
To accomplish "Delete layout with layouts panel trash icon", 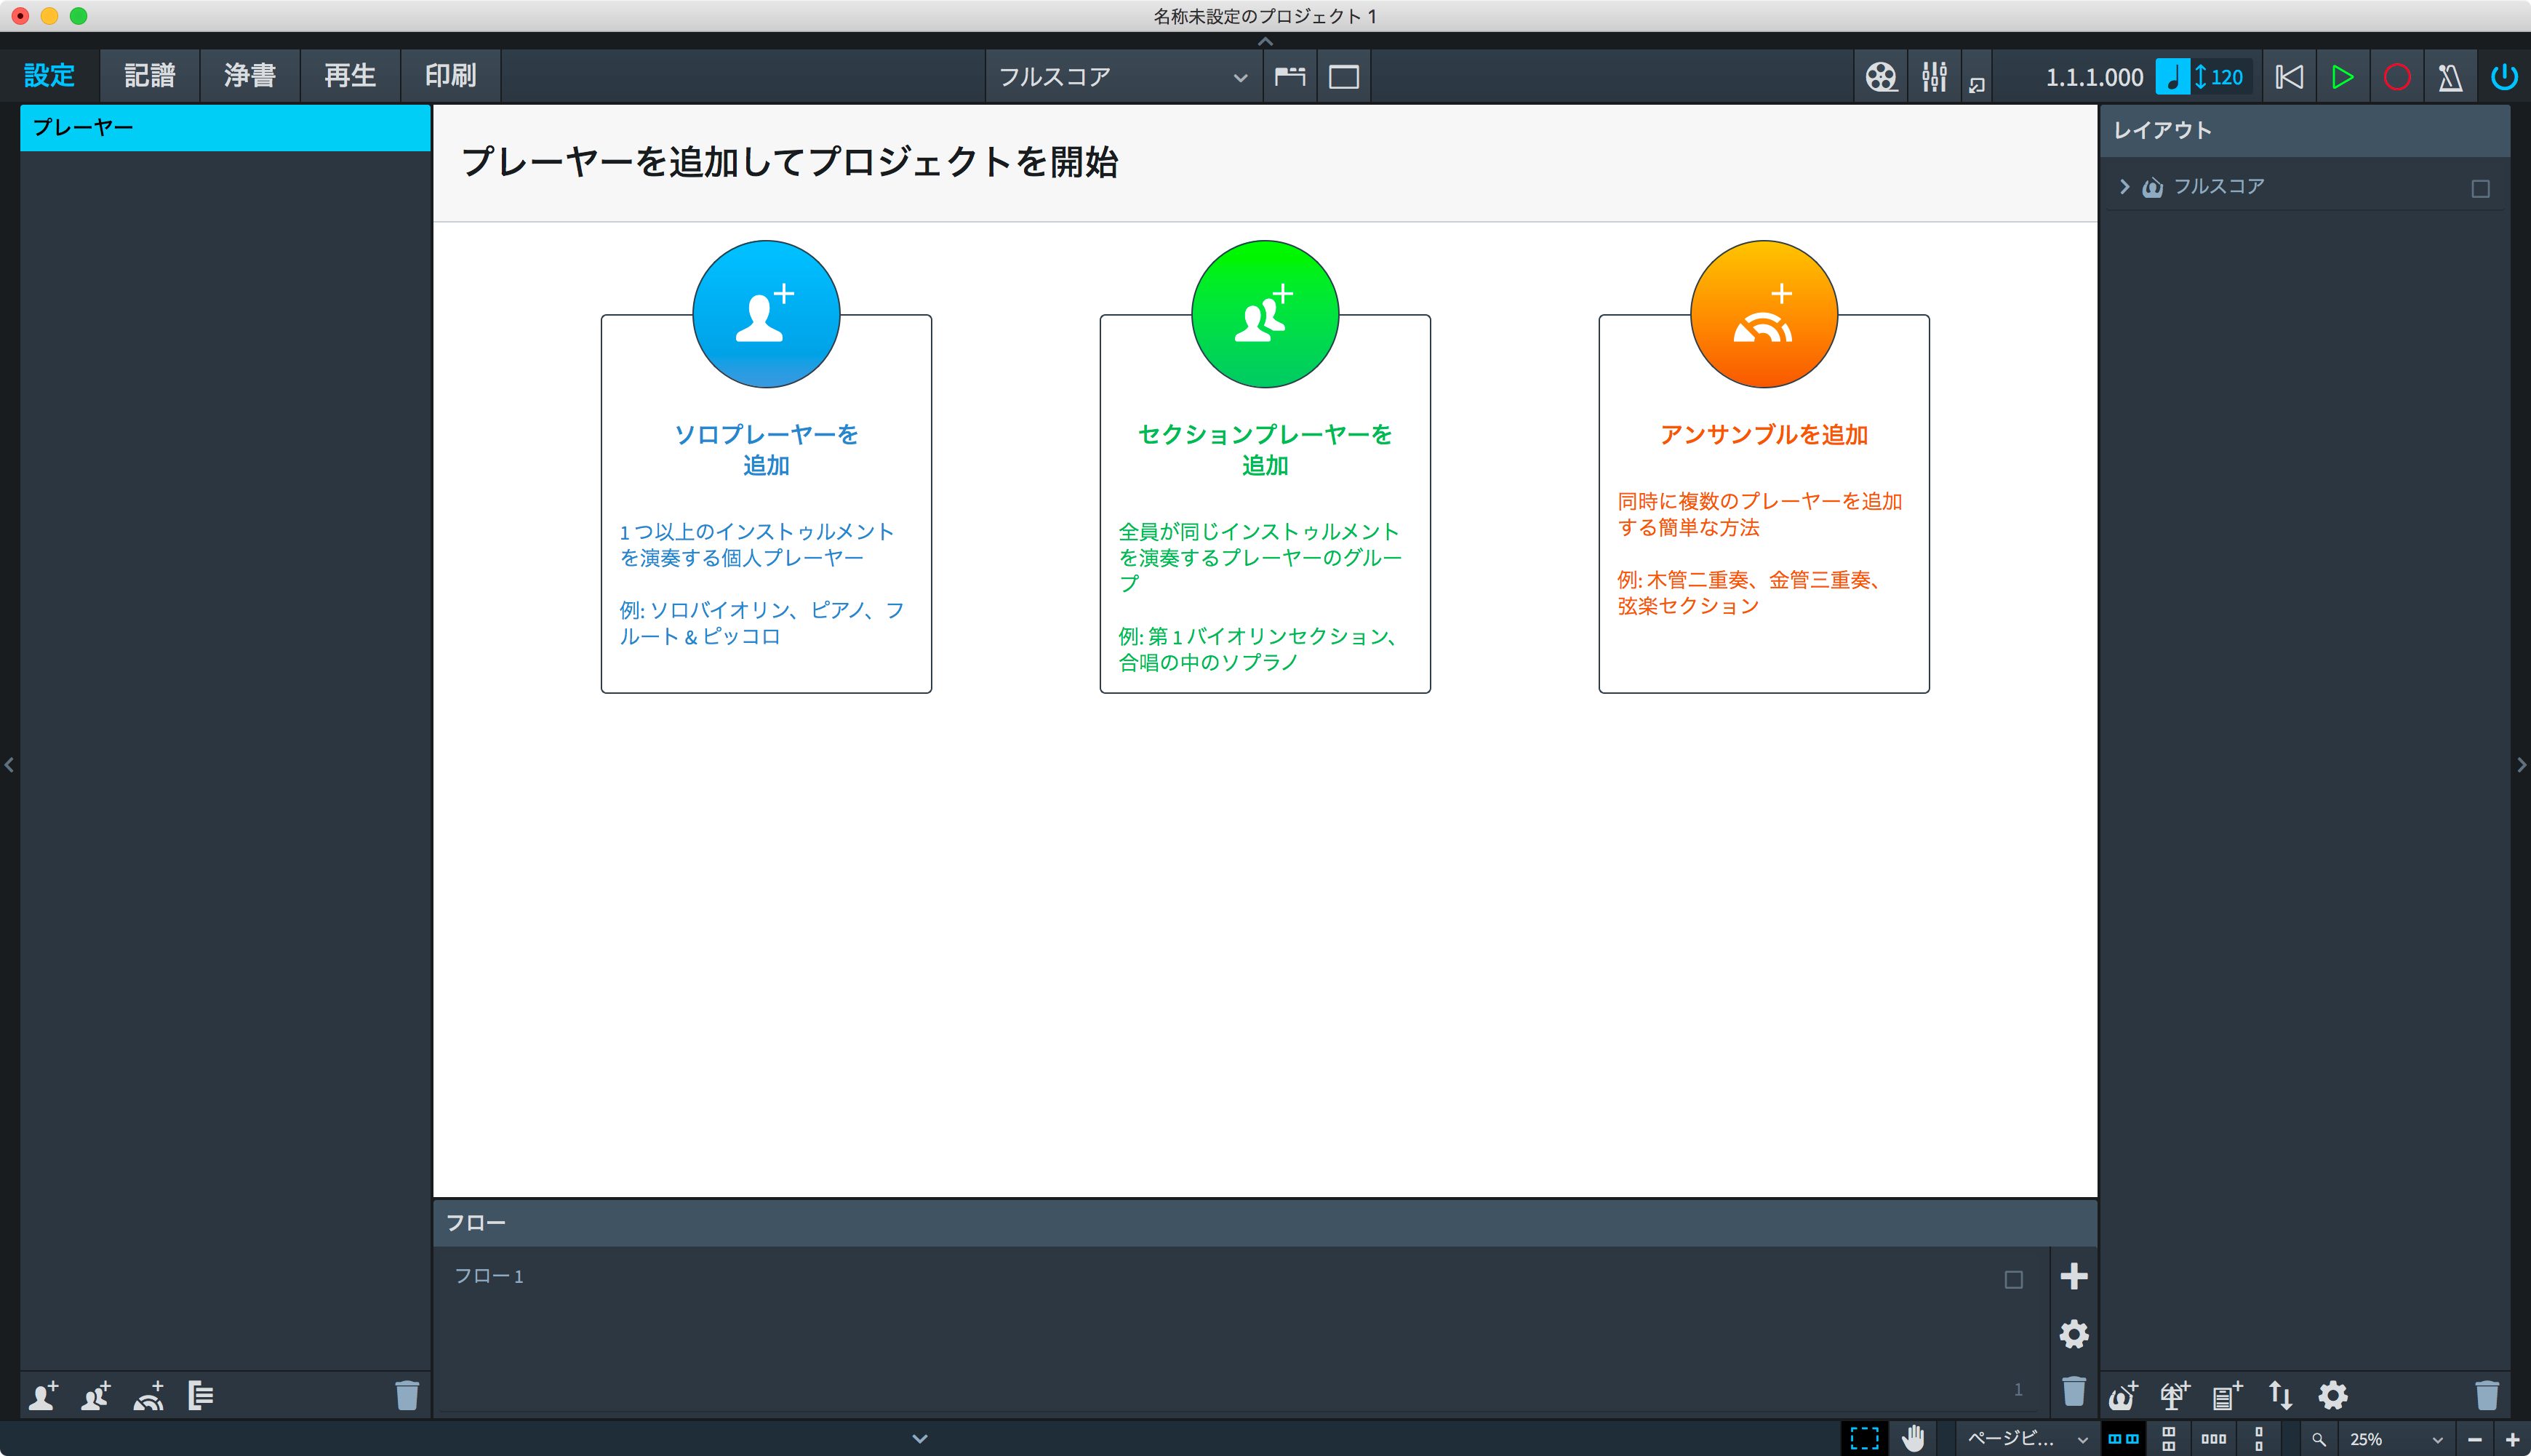I will tap(2486, 1395).
